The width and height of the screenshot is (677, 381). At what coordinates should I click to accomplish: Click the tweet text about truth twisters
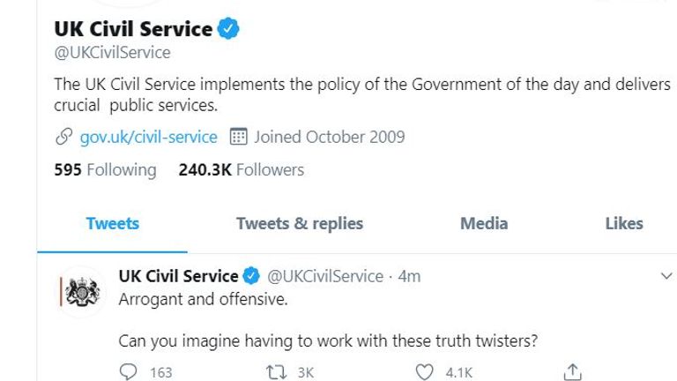tap(328, 340)
